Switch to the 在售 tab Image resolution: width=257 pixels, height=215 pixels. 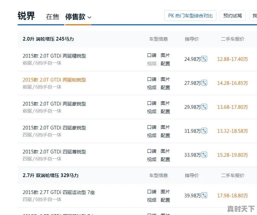pyautogui.click(x=52, y=17)
